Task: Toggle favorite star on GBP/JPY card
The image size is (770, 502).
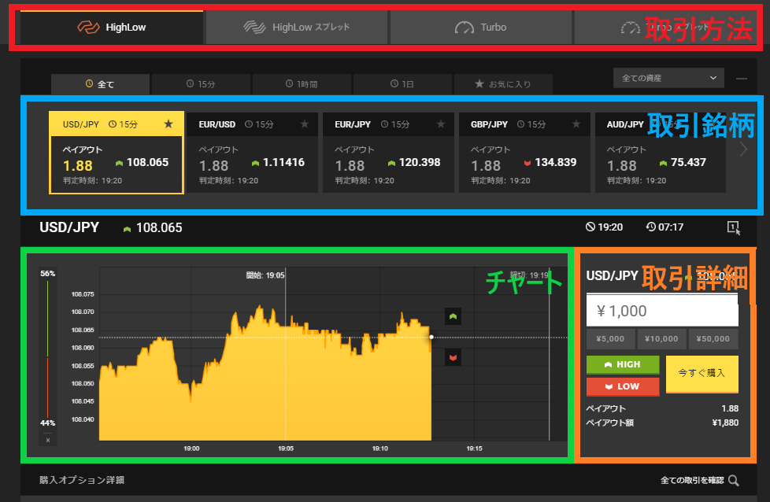Action: pyautogui.click(x=576, y=124)
